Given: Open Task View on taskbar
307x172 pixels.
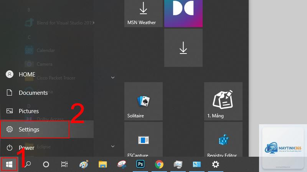Looking at the screenshot, I should coord(64,164).
